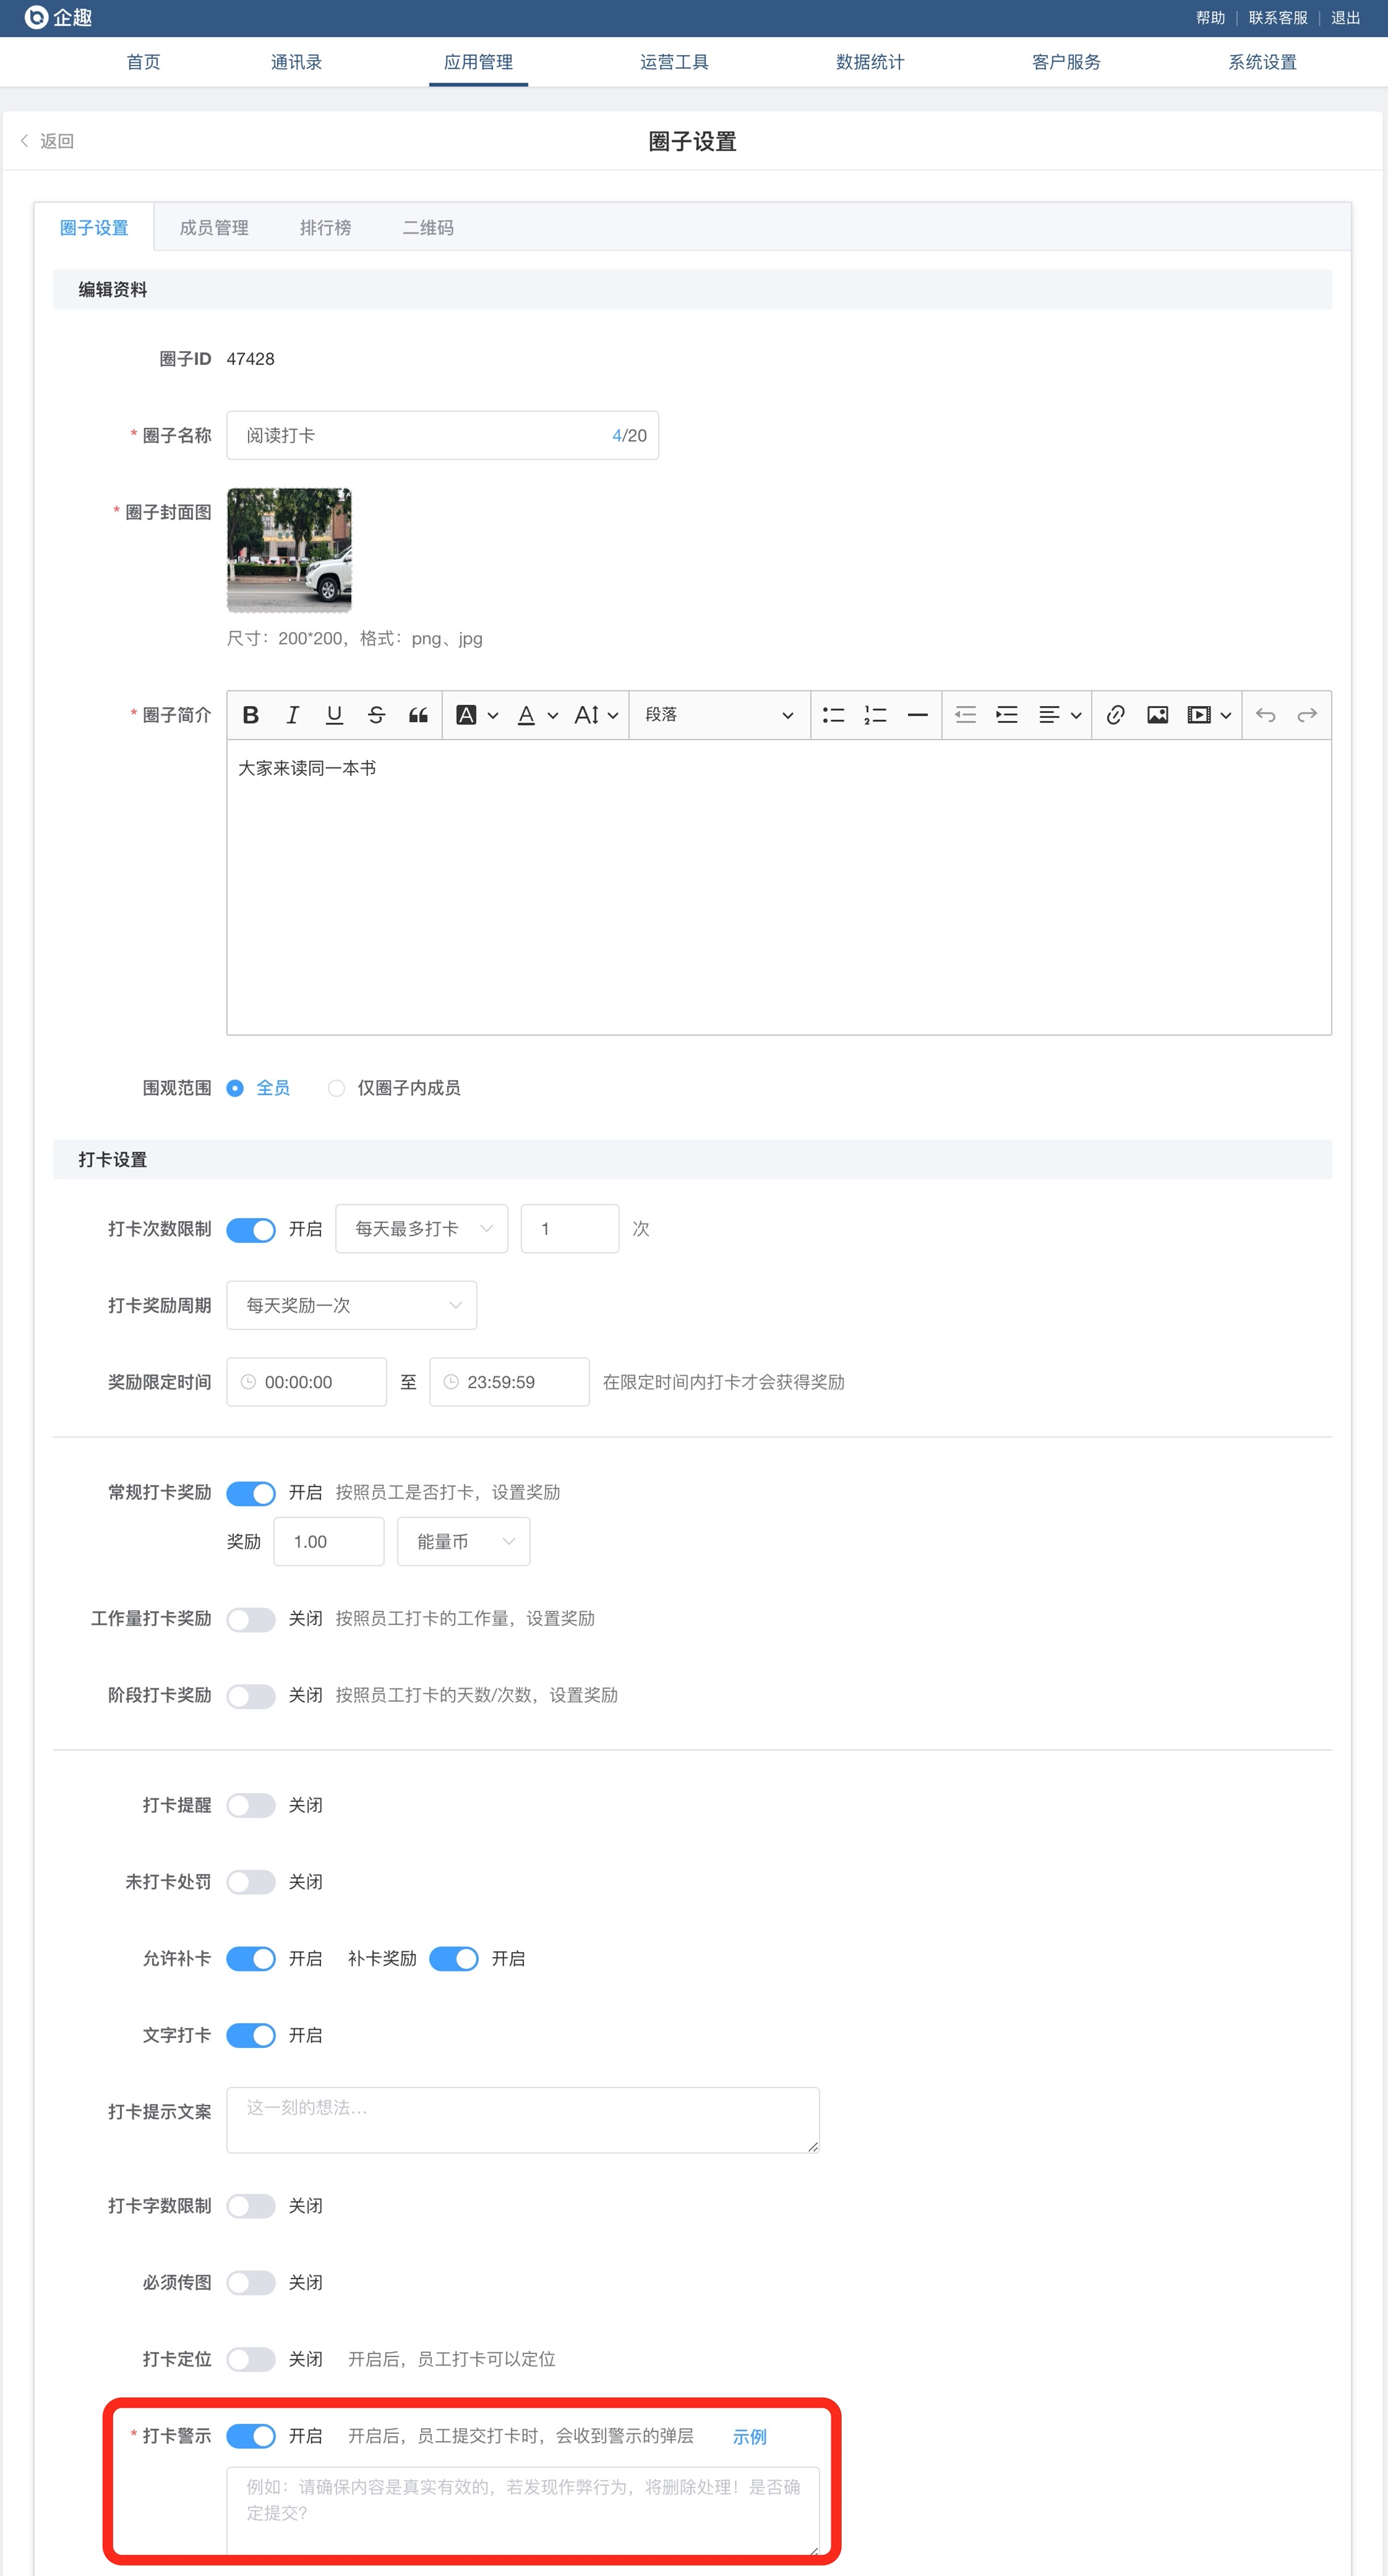The image size is (1388, 2576).
Task: Toggle bold in the 圈子简介 editor
Action: coord(251,715)
